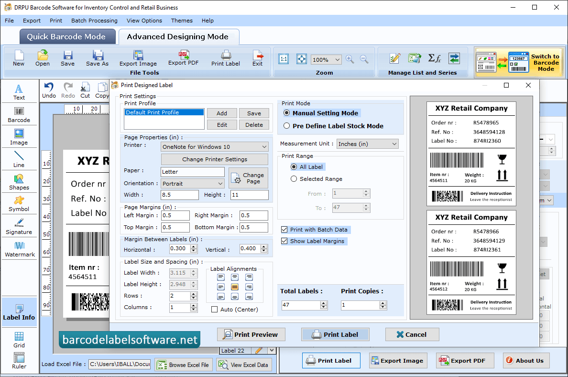Click the Undo arrow icon
The image size is (568, 377).
[x=49, y=90]
